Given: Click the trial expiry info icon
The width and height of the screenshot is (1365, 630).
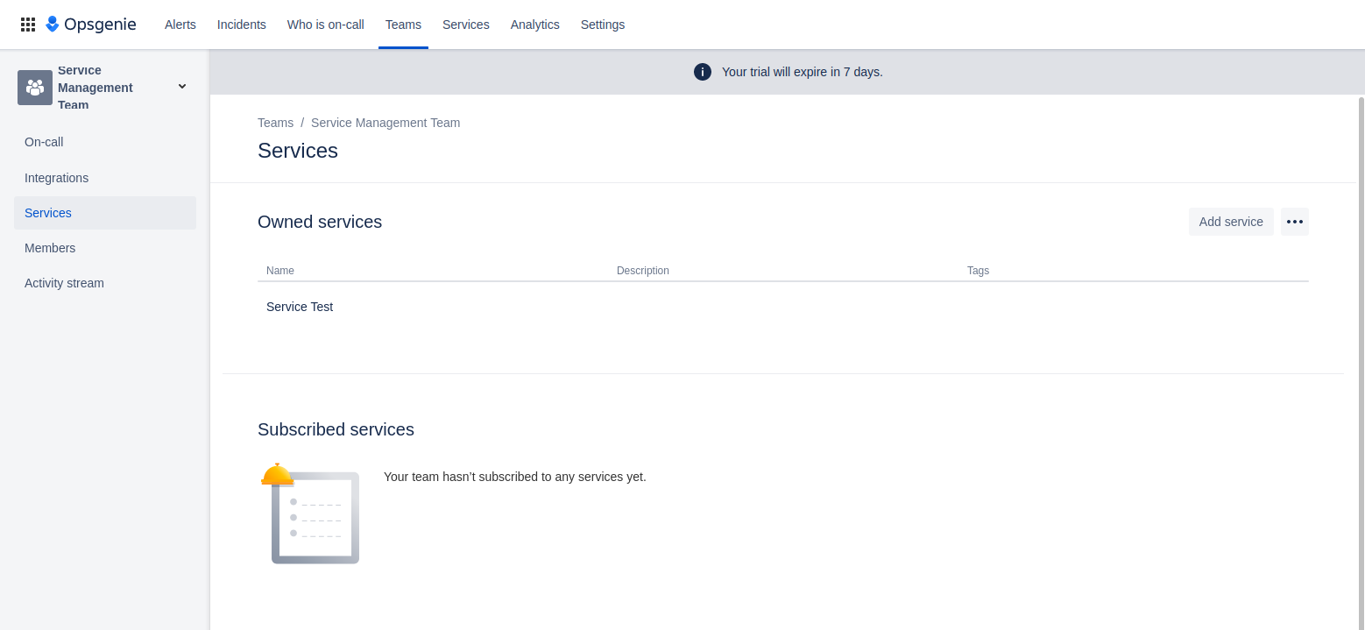Looking at the screenshot, I should (x=703, y=72).
